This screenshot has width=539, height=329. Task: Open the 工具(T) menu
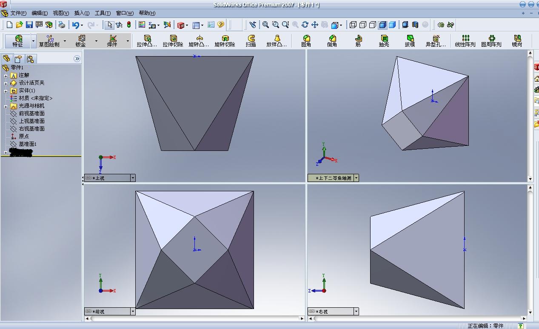pyautogui.click(x=103, y=13)
